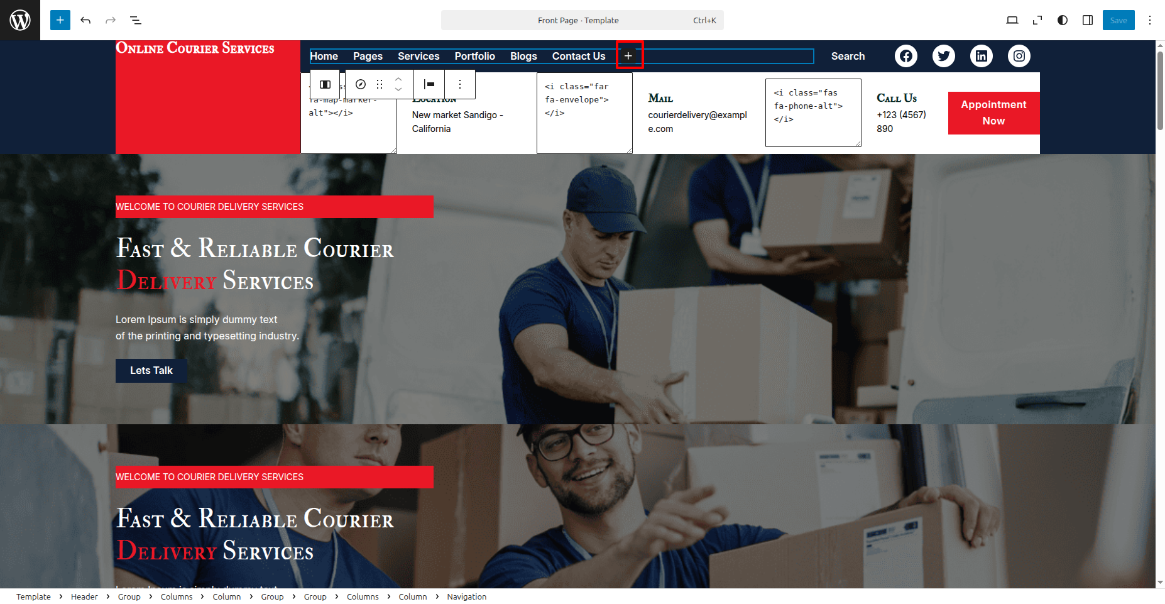Click the Appointment Now button
This screenshot has height=604, width=1165.
pyautogui.click(x=993, y=113)
